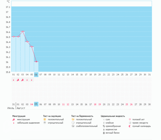Viewport: 161px width, 140px height.
Task: Click the heart icon for половой акт
Action: coord(130,119)
